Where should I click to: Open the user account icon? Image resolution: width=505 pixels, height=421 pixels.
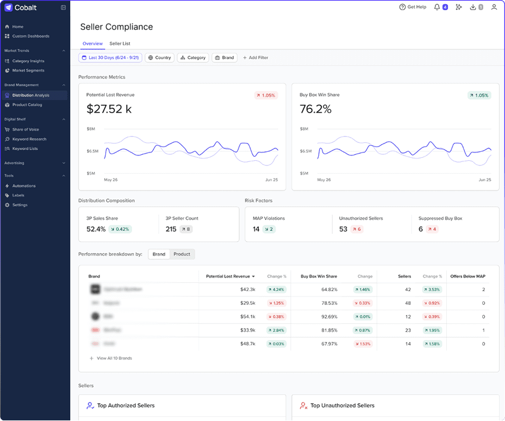coord(494,7)
